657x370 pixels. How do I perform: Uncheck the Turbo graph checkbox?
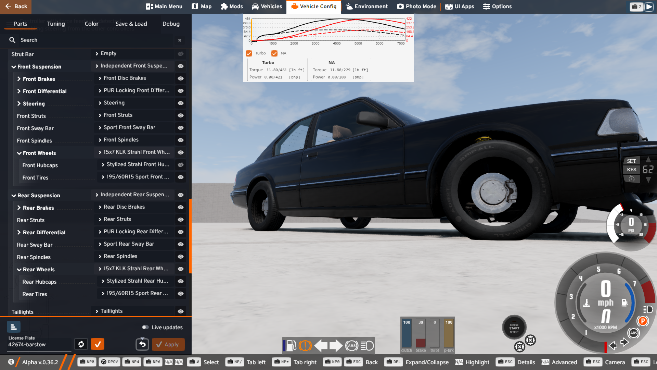point(249,53)
